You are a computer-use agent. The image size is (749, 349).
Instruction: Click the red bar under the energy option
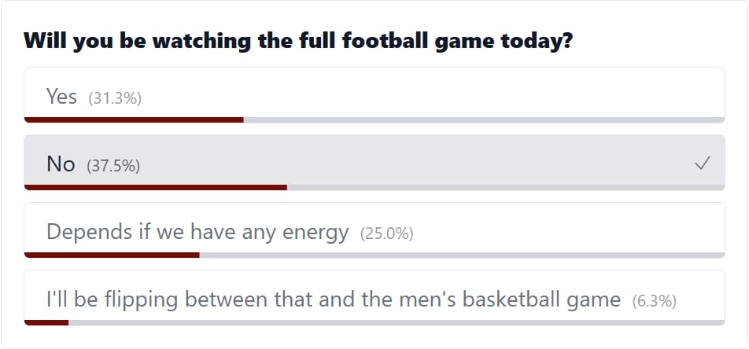click(x=112, y=255)
